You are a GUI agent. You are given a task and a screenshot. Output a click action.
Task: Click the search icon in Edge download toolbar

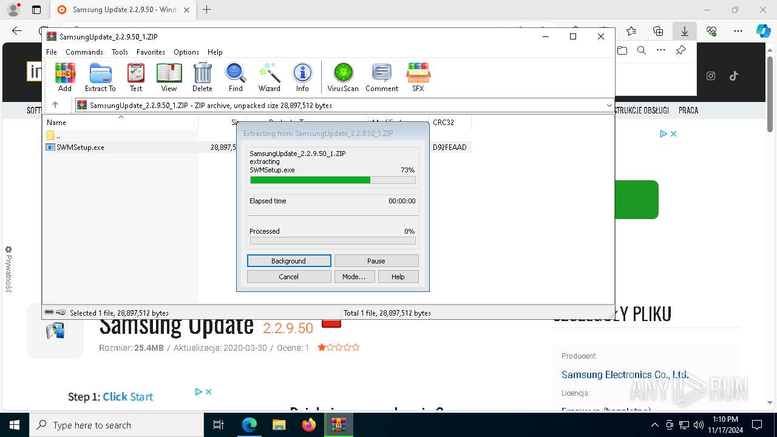(642, 50)
